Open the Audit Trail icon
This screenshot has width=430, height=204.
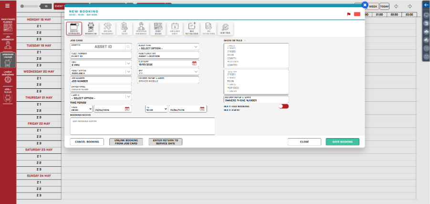pos(225,29)
